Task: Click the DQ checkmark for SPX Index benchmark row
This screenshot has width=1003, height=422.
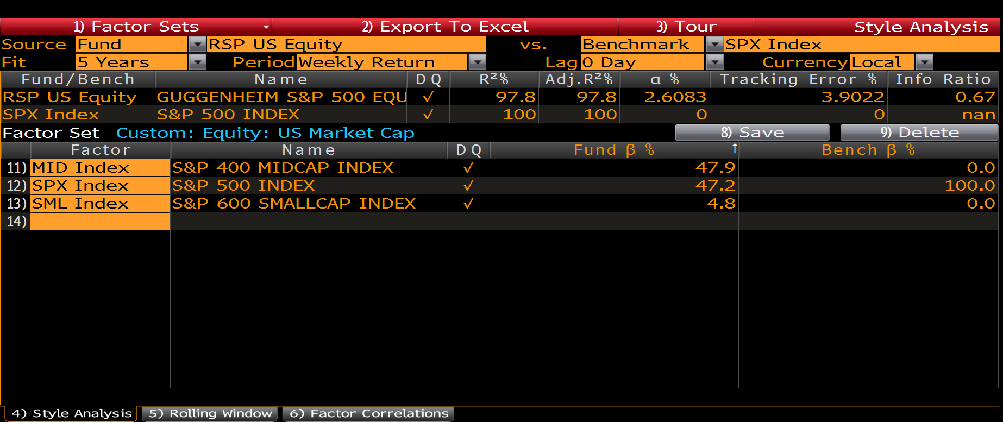Action: [428, 115]
